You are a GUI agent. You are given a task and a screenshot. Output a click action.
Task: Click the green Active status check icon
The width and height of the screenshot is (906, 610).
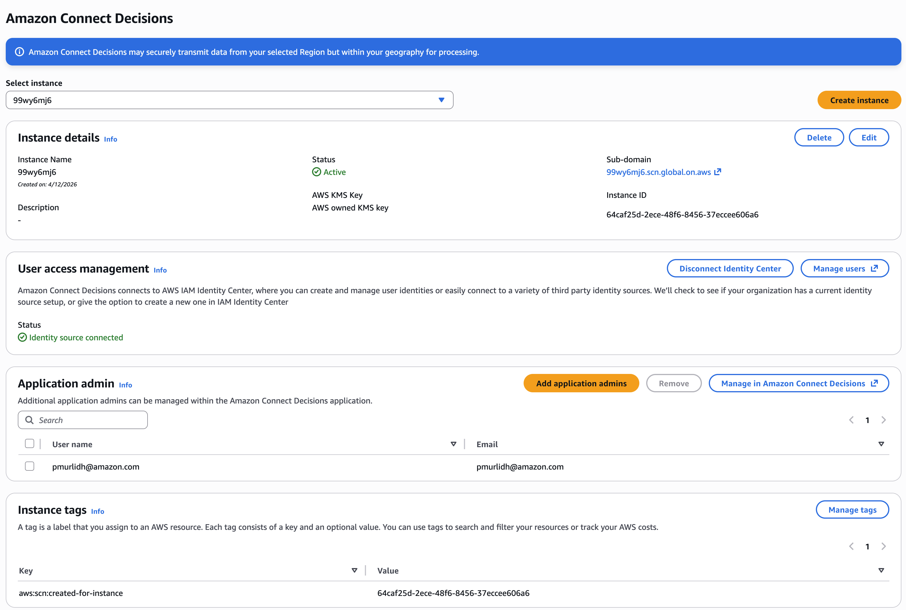[x=317, y=172]
